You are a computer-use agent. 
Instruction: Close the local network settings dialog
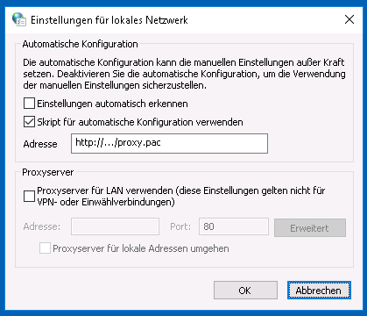pyautogui.click(x=349, y=19)
